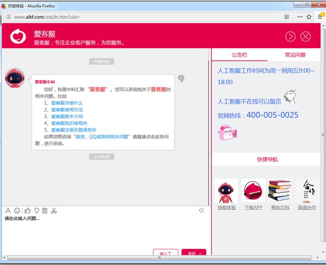Open the 下载APP text link

point(253,207)
